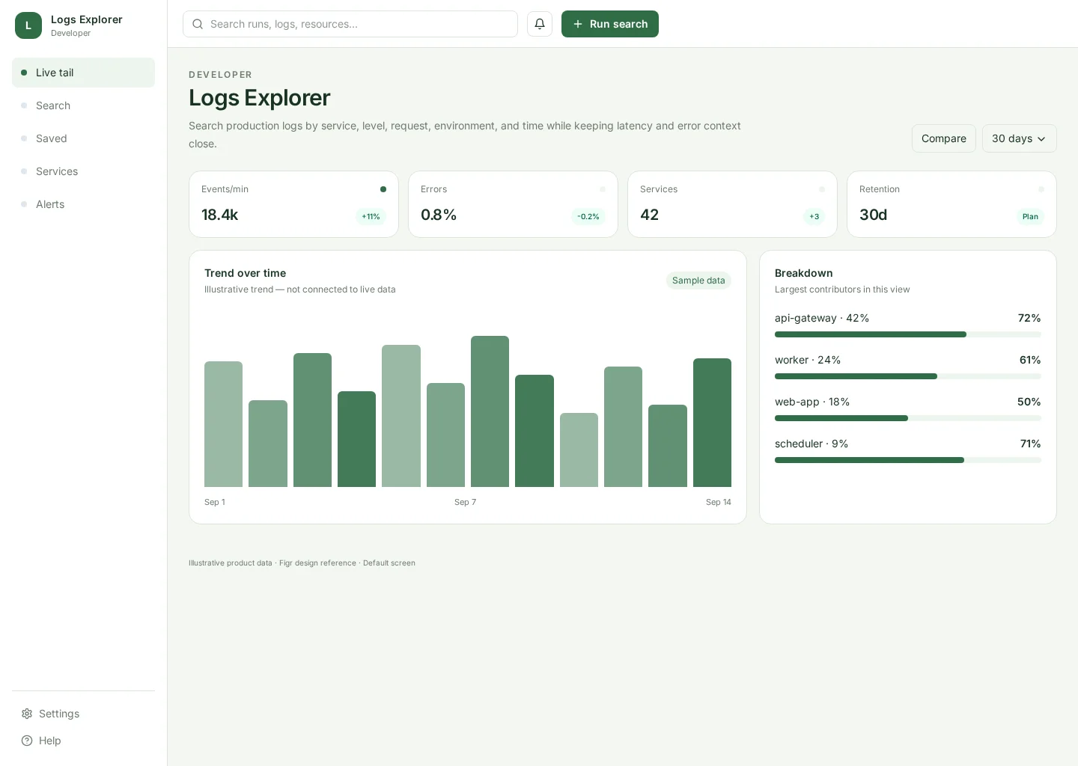This screenshot has height=766, width=1078.
Task: Click the tallest bar in trend chart
Action: click(x=490, y=411)
